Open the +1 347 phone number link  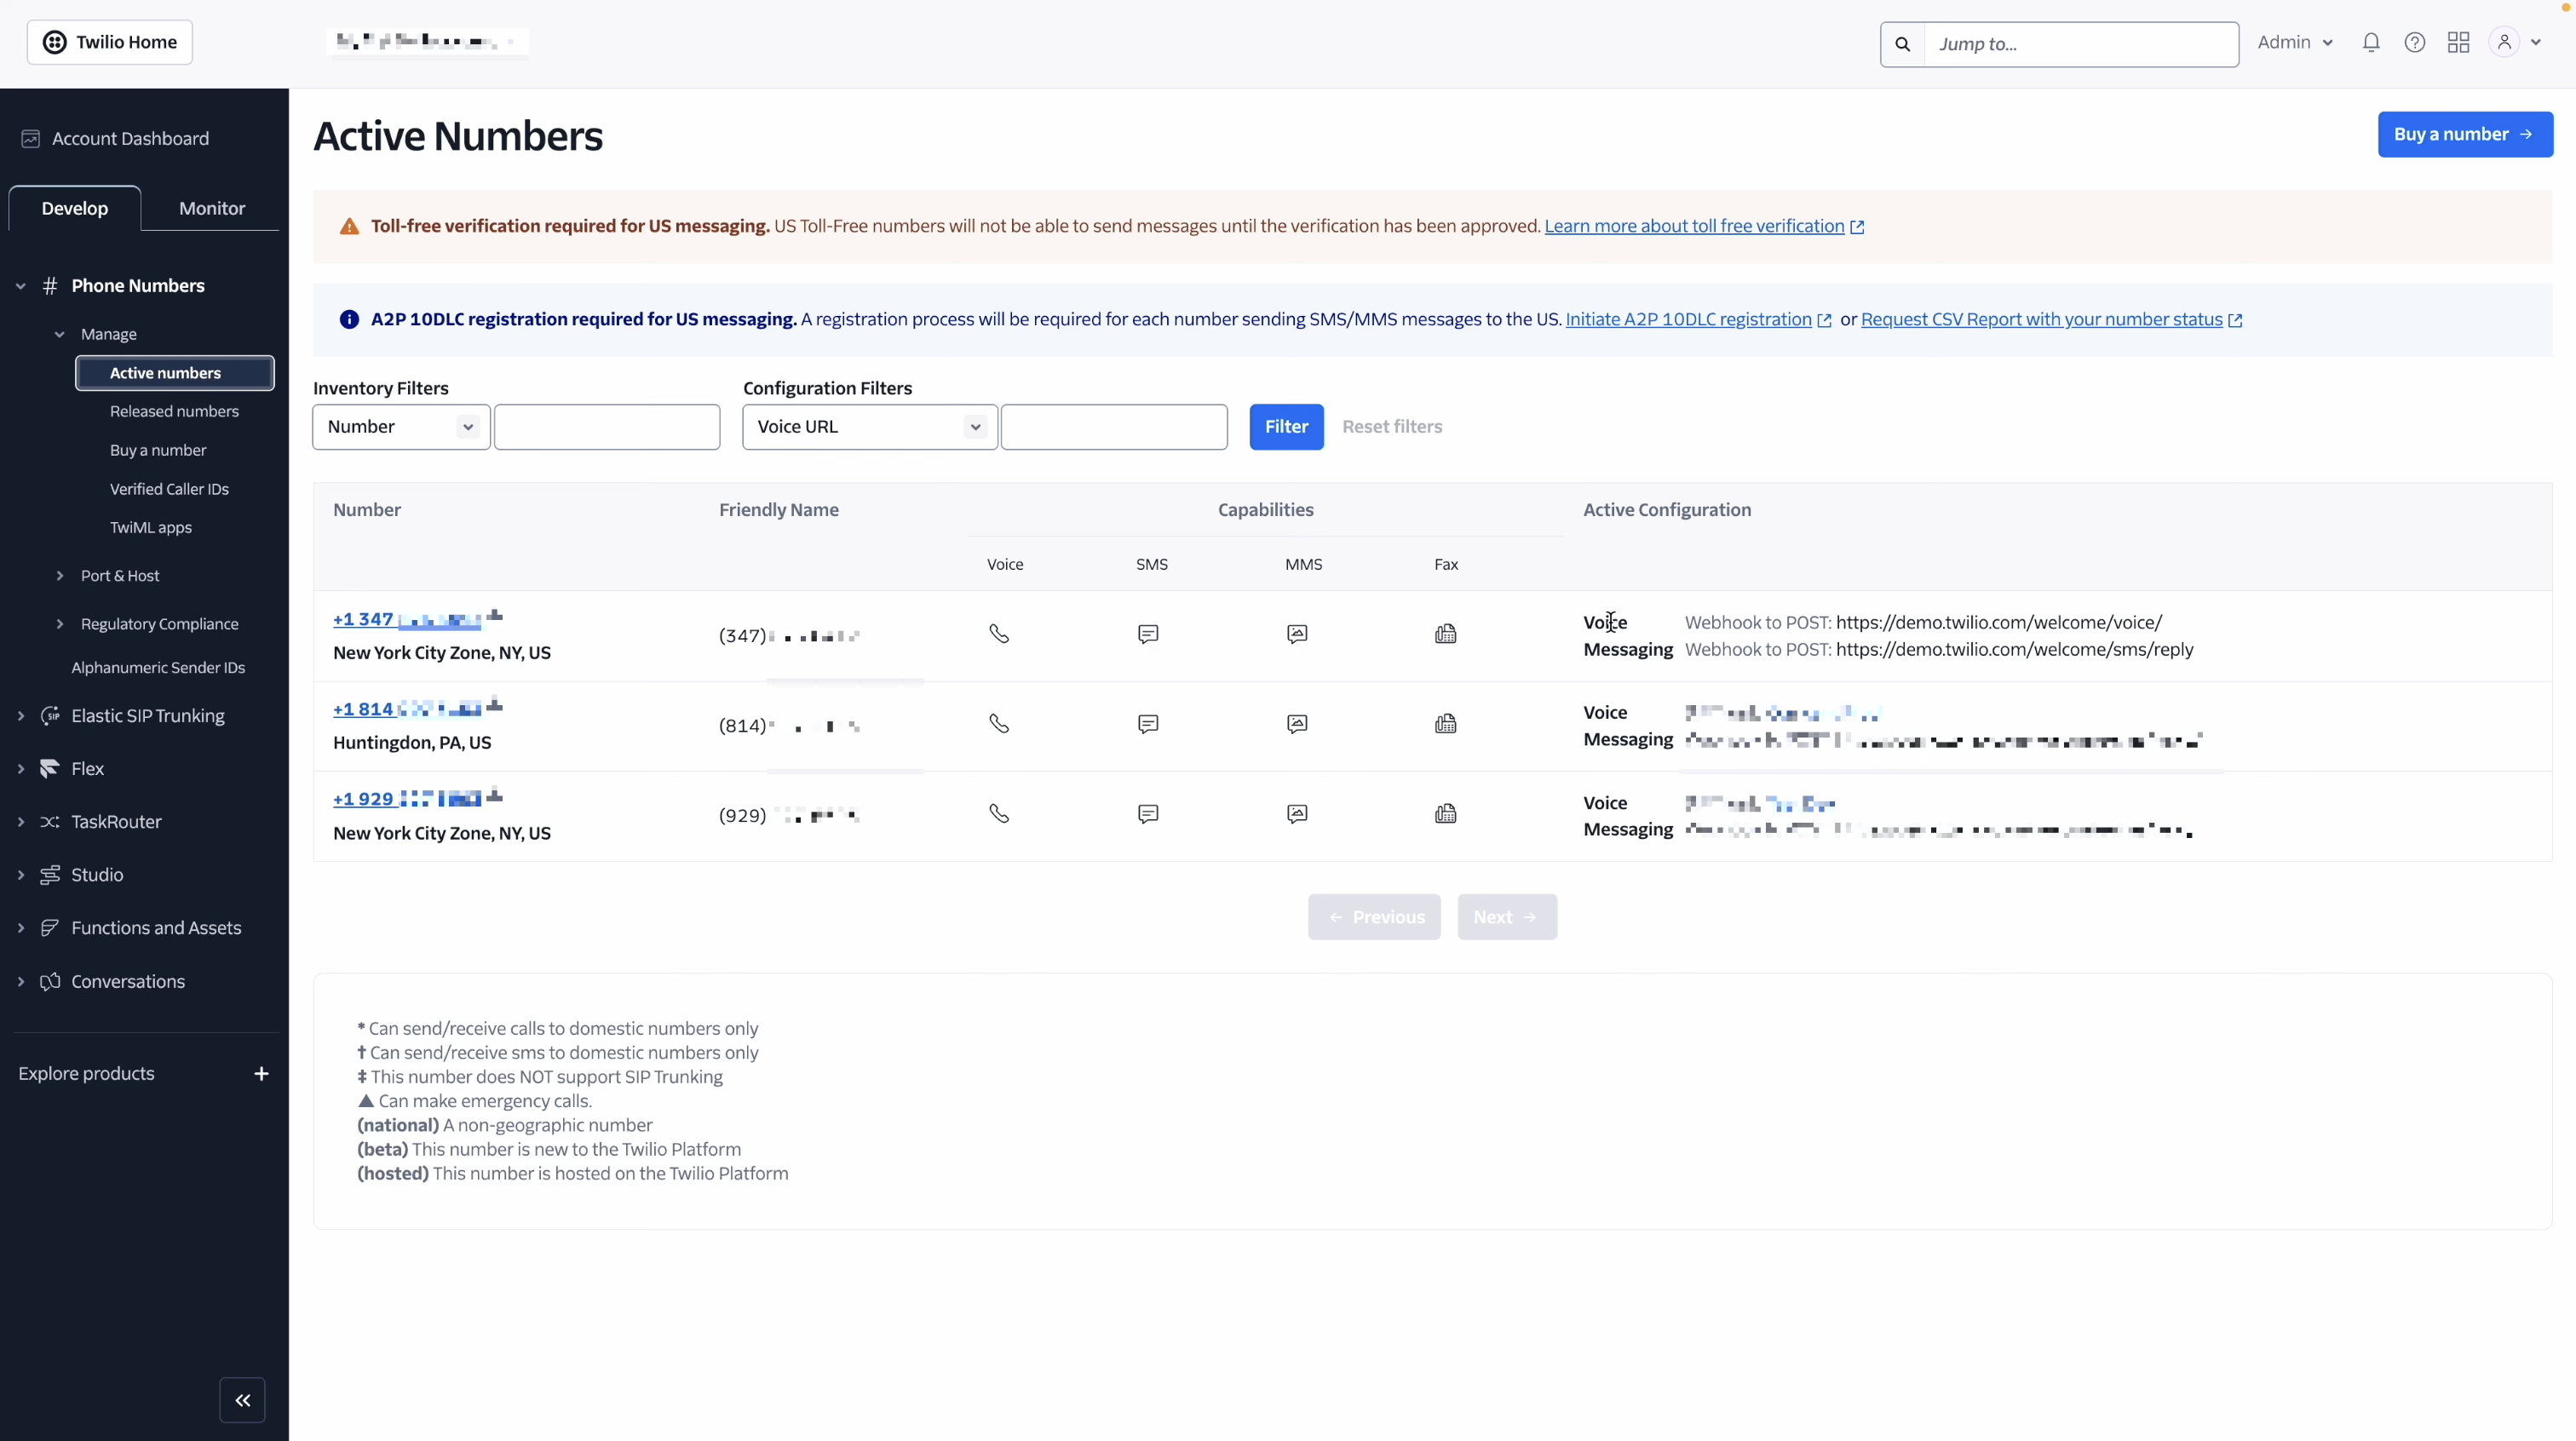click(408, 619)
